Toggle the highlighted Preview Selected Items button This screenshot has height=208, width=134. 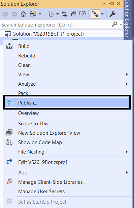95,14
